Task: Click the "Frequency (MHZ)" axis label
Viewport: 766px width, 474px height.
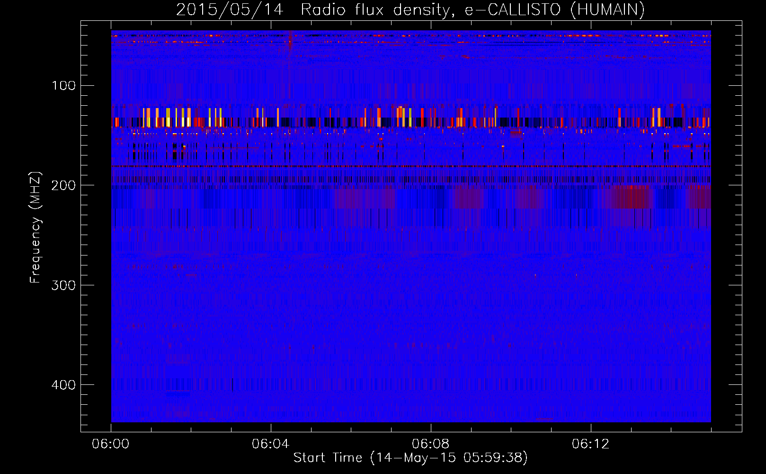Action: click(x=36, y=228)
